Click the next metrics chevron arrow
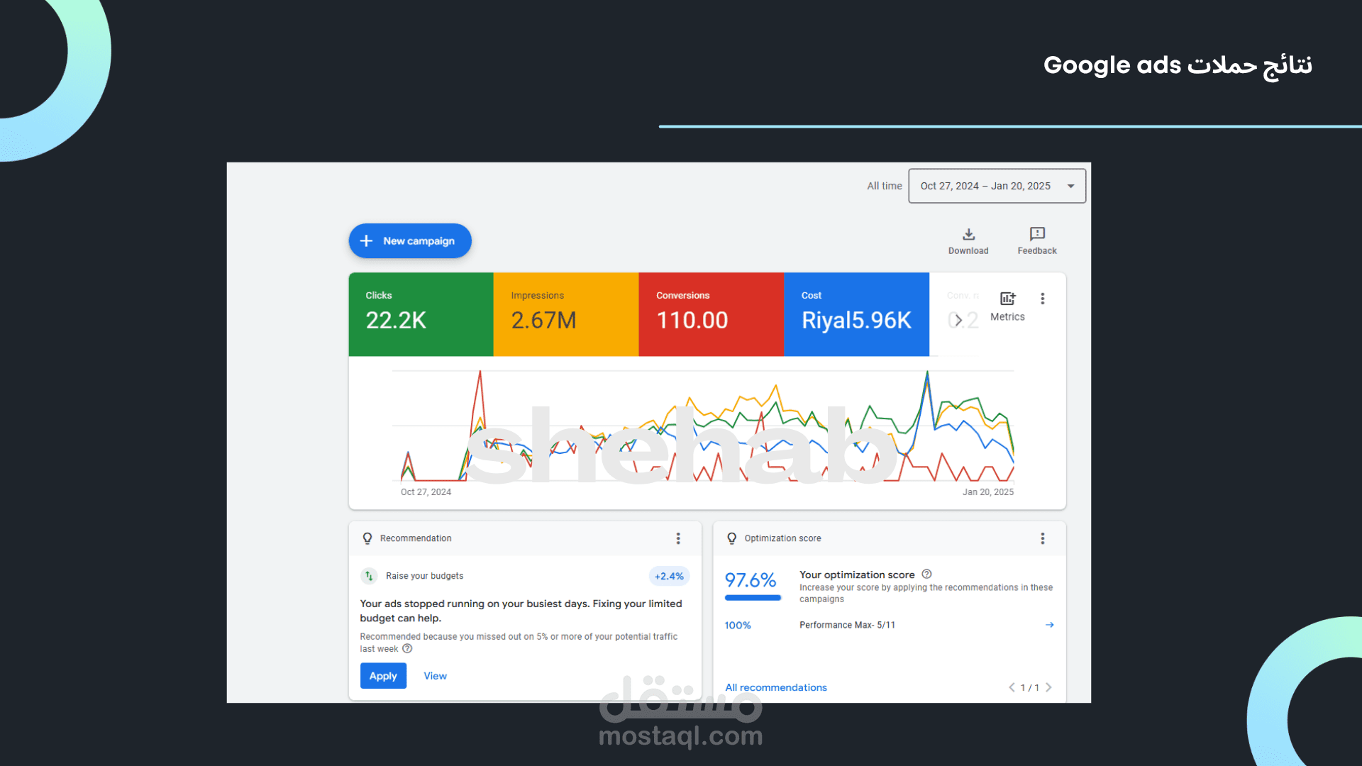 point(958,321)
